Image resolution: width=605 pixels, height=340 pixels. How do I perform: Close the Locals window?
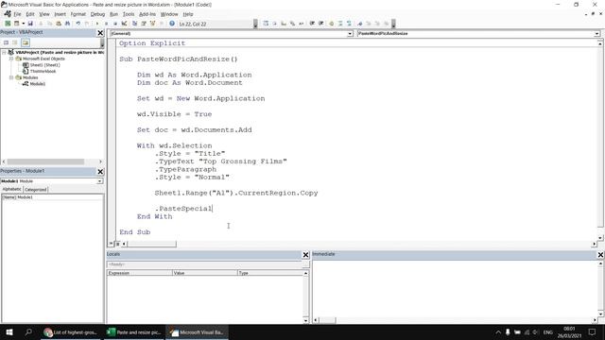(305, 255)
